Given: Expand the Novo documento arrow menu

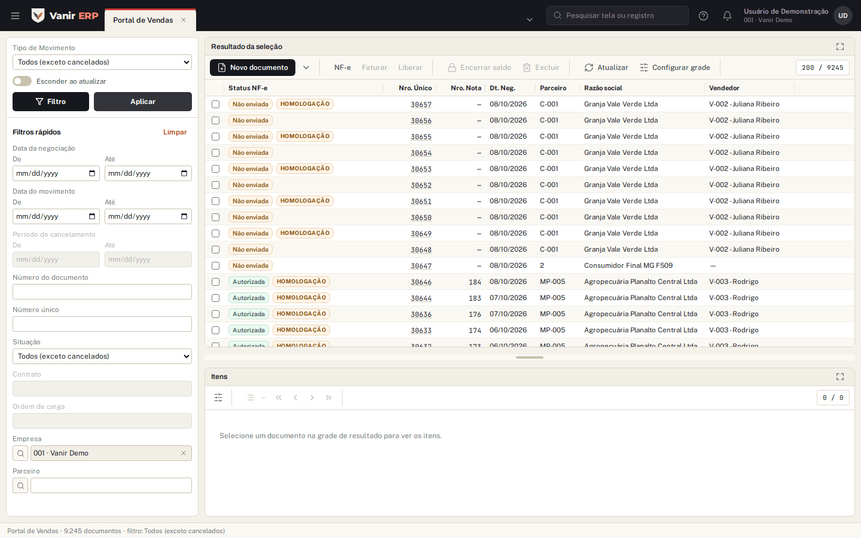Looking at the screenshot, I should pos(306,68).
